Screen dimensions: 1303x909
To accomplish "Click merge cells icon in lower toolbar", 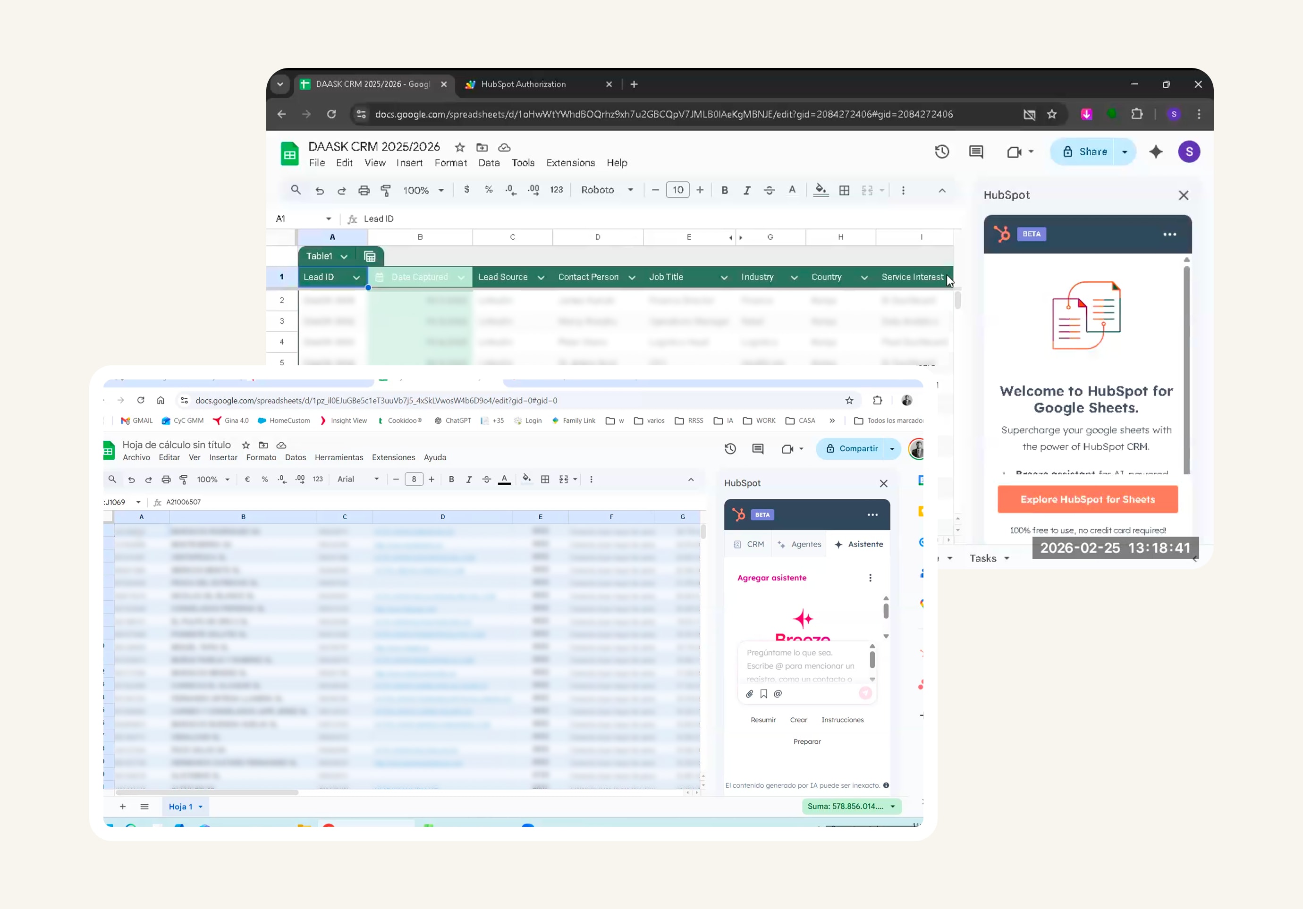I will 564,480.
